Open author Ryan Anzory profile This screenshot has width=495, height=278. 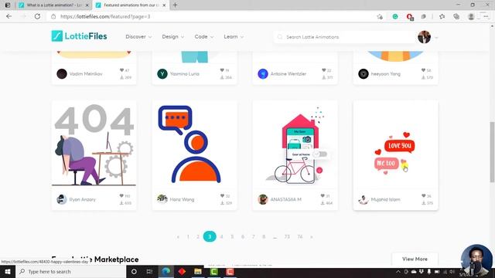tap(82, 199)
